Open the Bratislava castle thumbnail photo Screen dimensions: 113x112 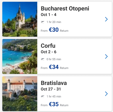[x=20, y=94]
